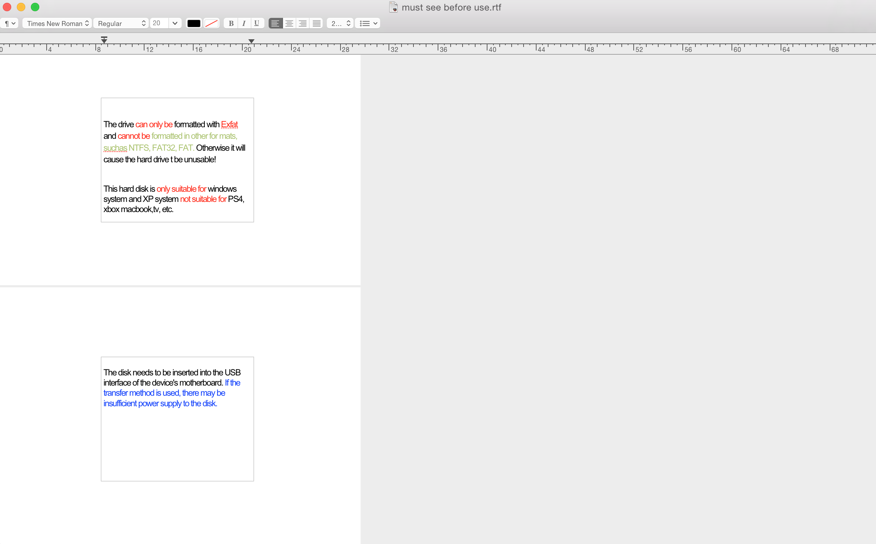Click the red text 'cannot be'

tap(134, 136)
